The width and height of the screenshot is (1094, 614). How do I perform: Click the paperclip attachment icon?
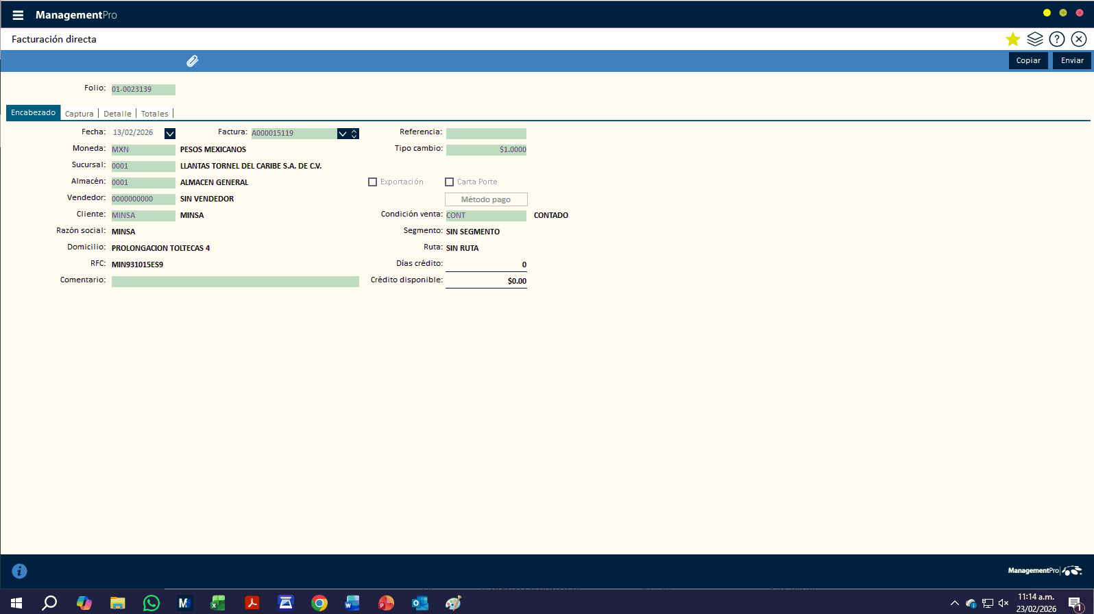coord(193,61)
